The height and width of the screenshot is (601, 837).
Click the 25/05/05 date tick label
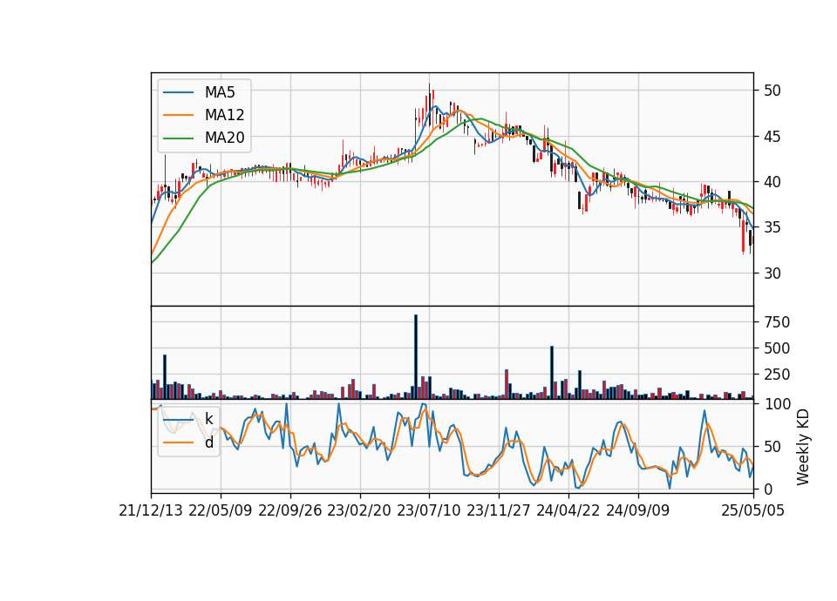[x=753, y=510]
